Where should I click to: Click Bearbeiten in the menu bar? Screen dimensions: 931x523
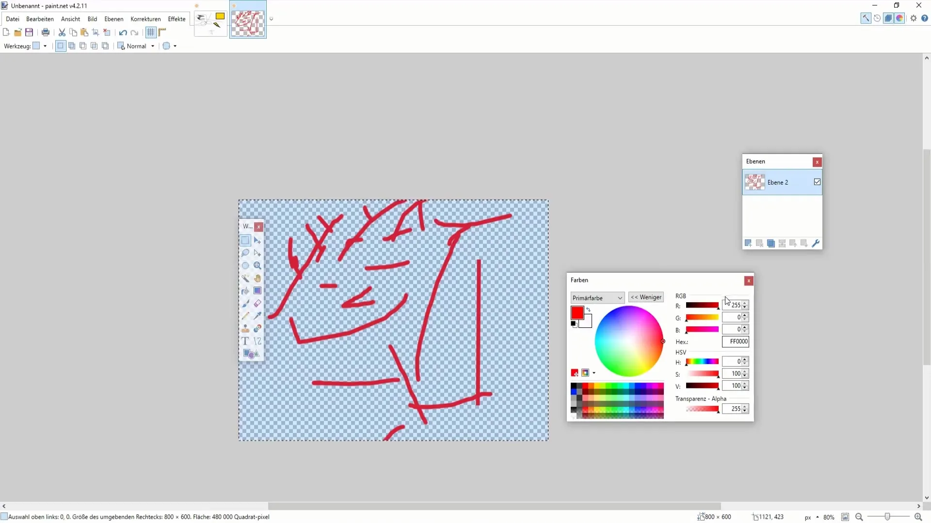pos(40,18)
